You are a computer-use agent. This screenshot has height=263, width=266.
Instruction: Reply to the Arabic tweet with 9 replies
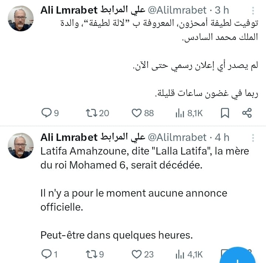[x=46, y=113]
